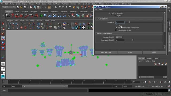Open the Polygons menu set dropdown
171x96 pixels.
click(8, 7)
